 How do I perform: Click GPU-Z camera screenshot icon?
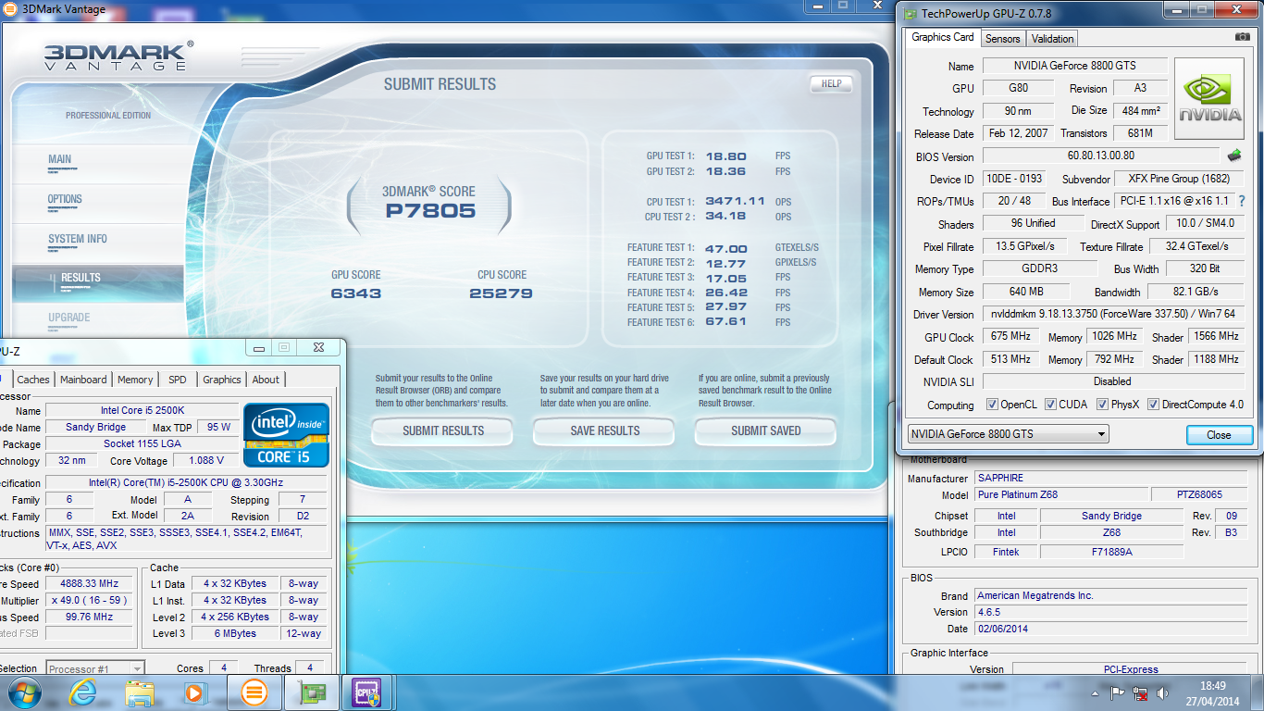click(1242, 37)
